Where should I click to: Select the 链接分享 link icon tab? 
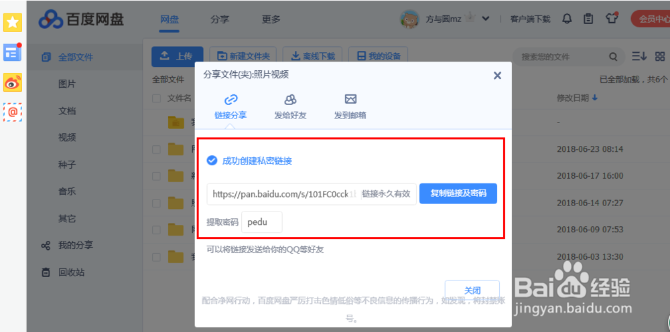pos(230,106)
